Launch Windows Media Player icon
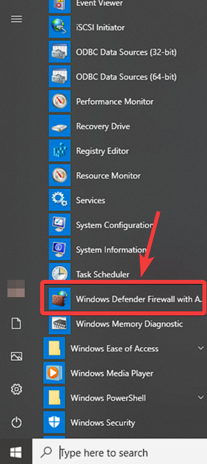207x464 pixels. click(54, 373)
